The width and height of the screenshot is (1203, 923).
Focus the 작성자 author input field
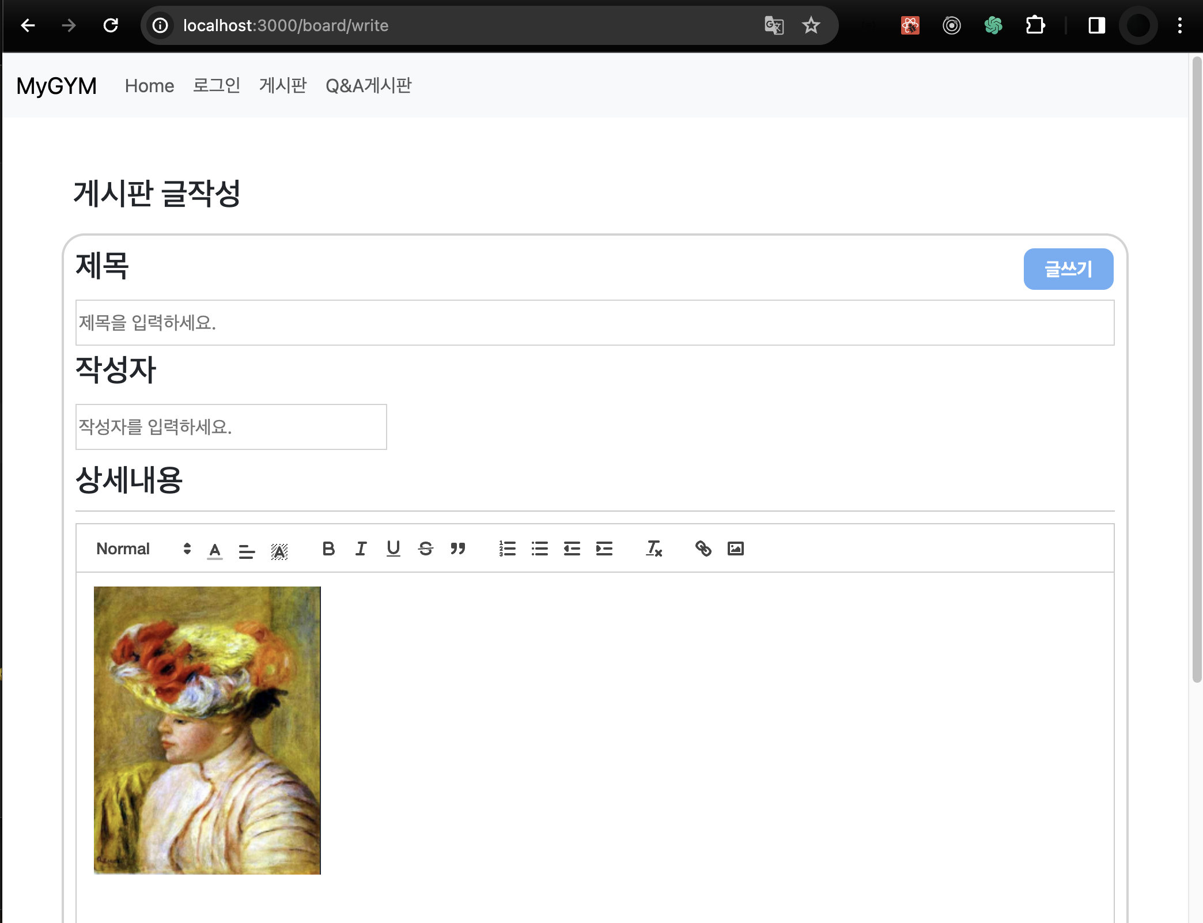coord(231,427)
